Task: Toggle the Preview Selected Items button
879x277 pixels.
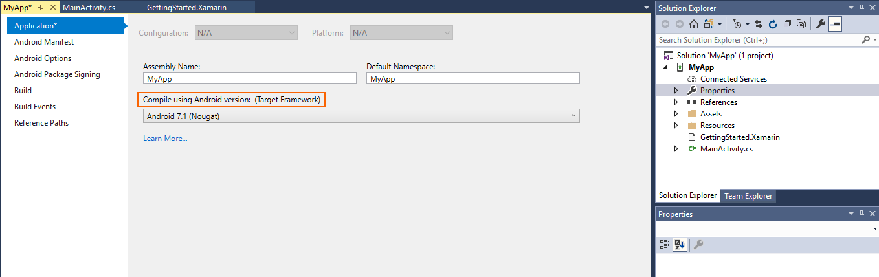Action: 834,24
